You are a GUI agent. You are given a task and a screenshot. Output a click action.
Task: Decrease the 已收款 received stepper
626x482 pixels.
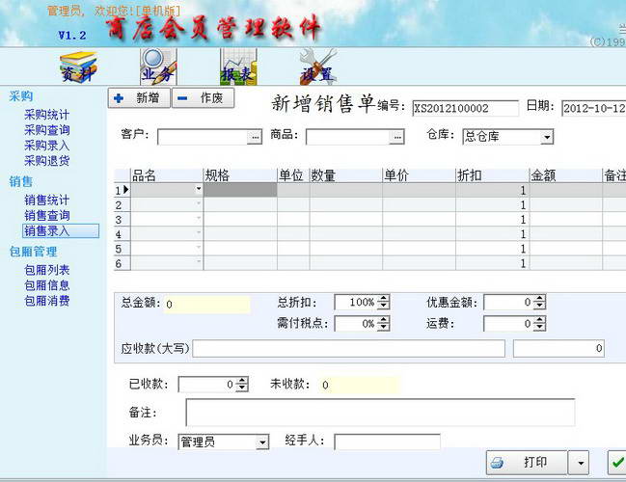coord(242,388)
